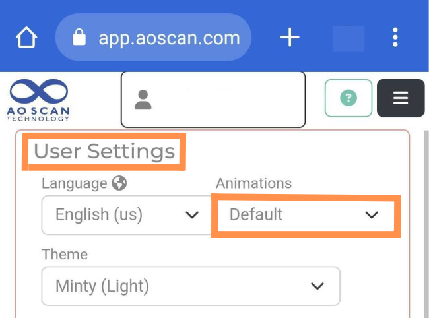View site security via the padlock icon
The image size is (429, 318).
[79, 37]
